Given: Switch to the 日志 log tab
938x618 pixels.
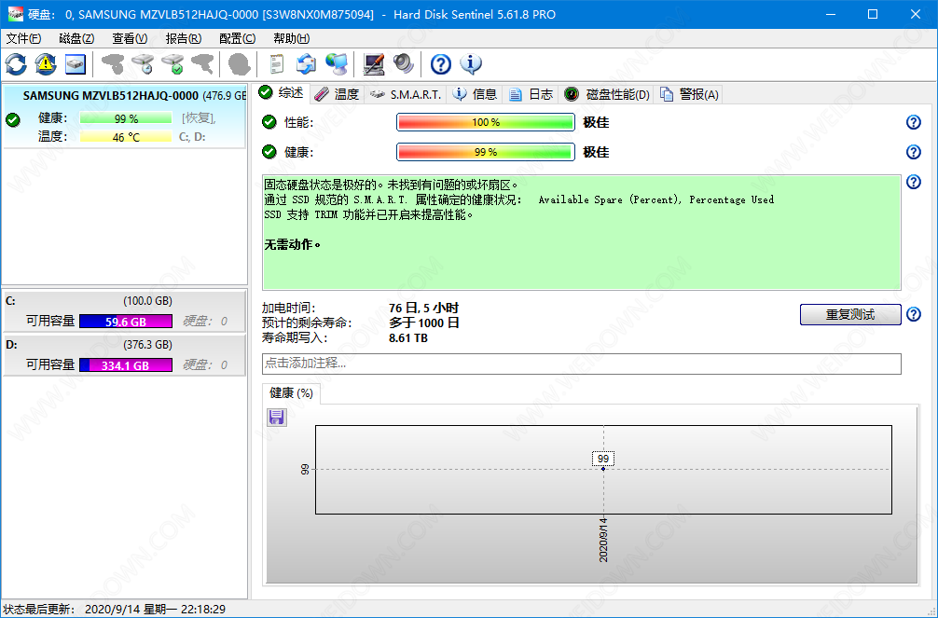Looking at the screenshot, I should [531, 94].
